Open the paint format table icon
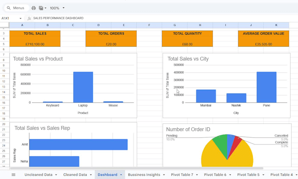This screenshot has width=298, height=179. 41,8
